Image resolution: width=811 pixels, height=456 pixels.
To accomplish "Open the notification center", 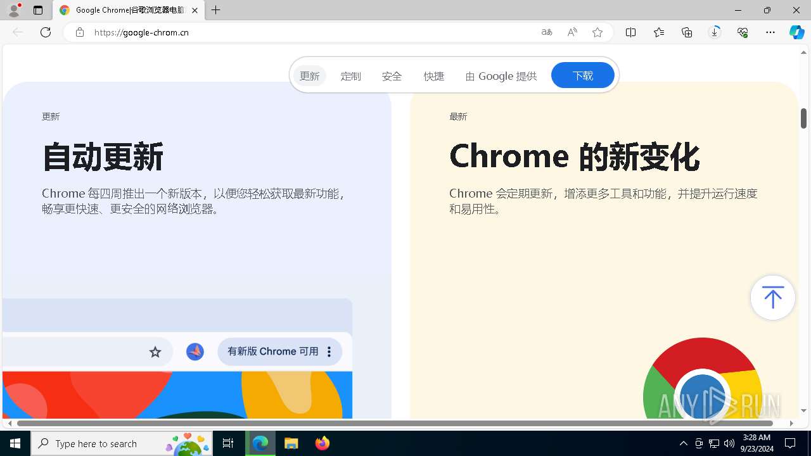I will (x=790, y=443).
